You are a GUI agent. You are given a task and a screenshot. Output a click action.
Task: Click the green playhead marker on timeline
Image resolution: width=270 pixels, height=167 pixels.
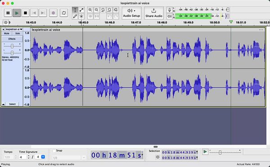pyautogui.click(x=231, y=22)
